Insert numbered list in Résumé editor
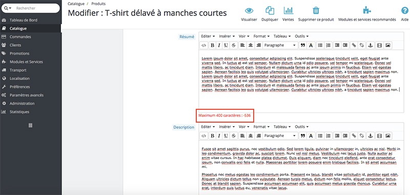 point(328,45)
